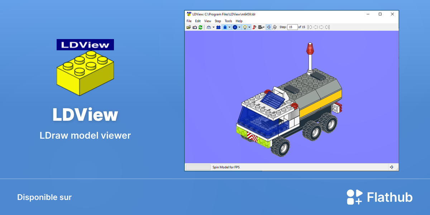
Task: Open preferences with the wrench icon
Action: coord(274,27)
